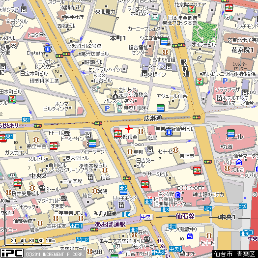Click the red crosshair center marker
The image size is (258, 258).
click(x=129, y=129)
